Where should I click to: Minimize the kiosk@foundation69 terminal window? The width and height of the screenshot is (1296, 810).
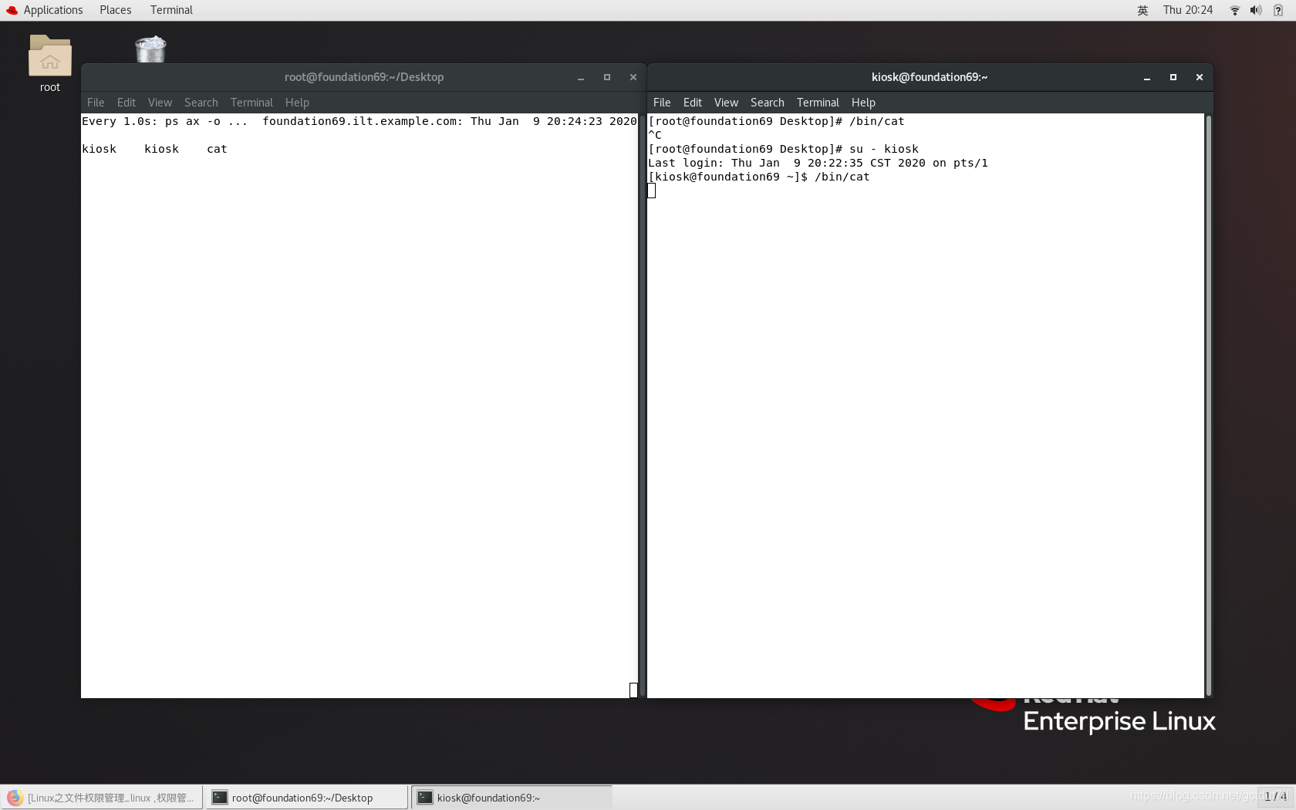click(1147, 77)
